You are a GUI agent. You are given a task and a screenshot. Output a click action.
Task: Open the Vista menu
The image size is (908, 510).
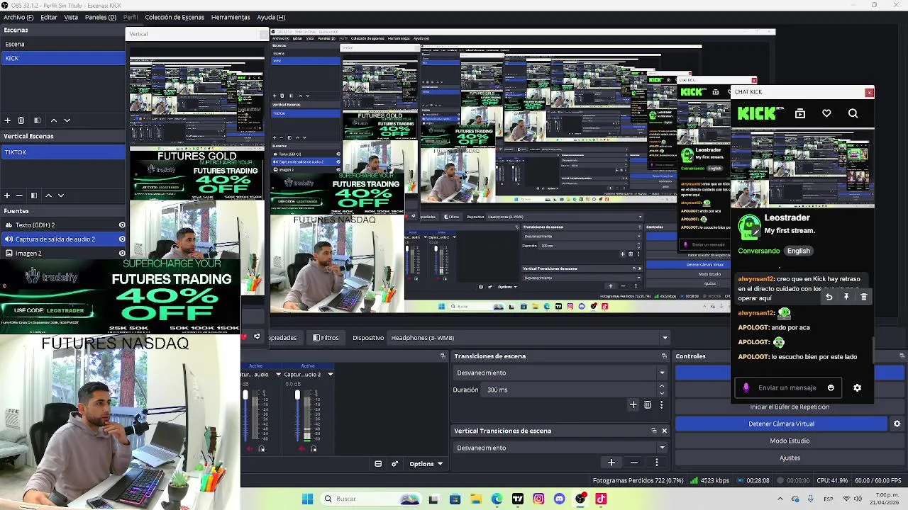(71, 17)
